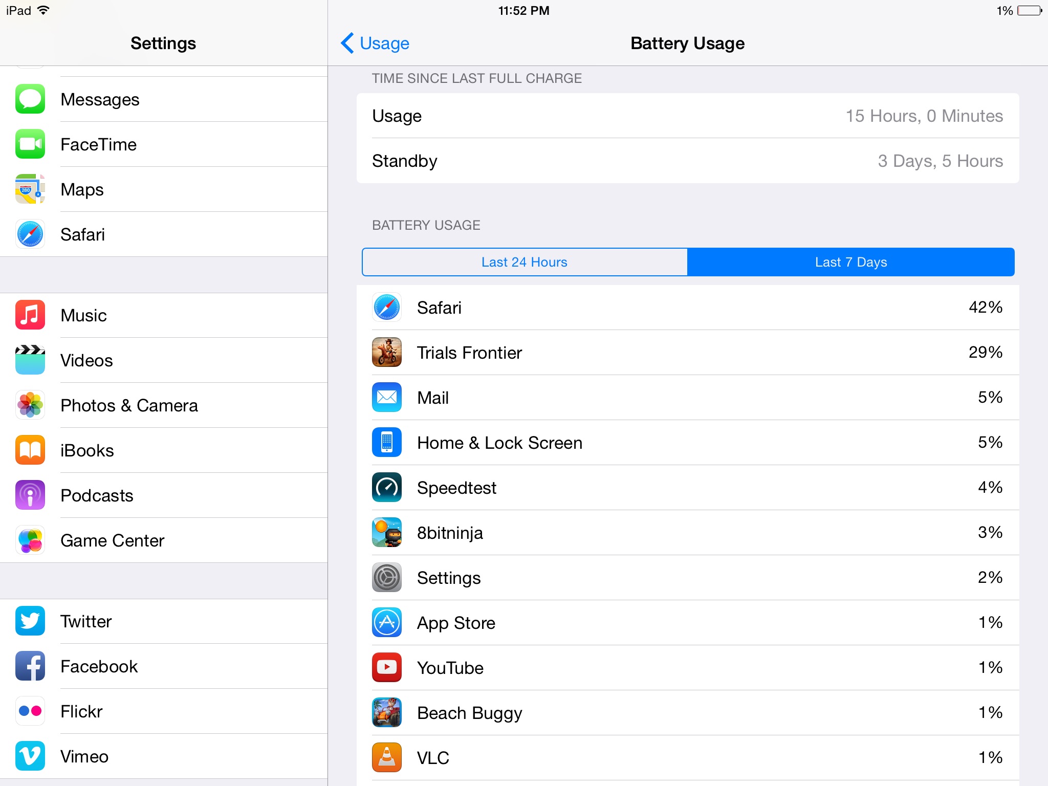Viewport: 1048px width, 786px height.
Task: Tap 8bitninja row label
Action: pos(450,533)
